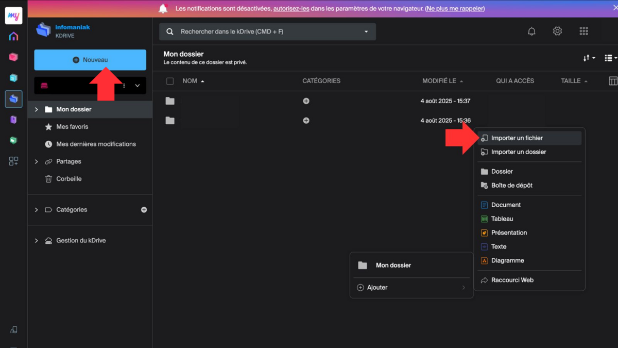Open the folder modified at 15:37

tap(170, 101)
